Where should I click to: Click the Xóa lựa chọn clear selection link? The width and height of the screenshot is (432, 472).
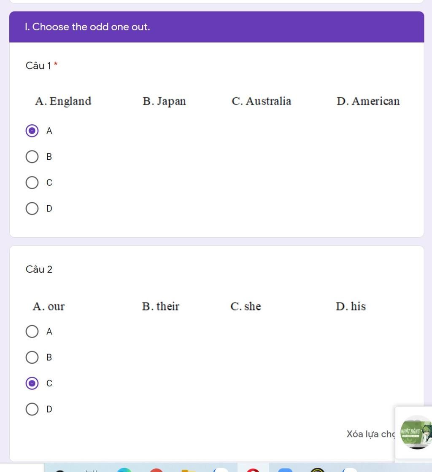(x=370, y=434)
